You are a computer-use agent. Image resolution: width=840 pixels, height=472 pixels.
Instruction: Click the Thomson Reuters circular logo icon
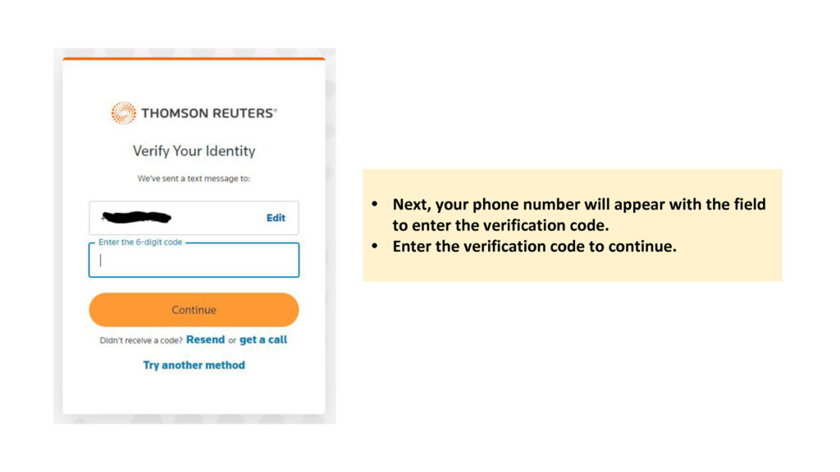click(124, 113)
